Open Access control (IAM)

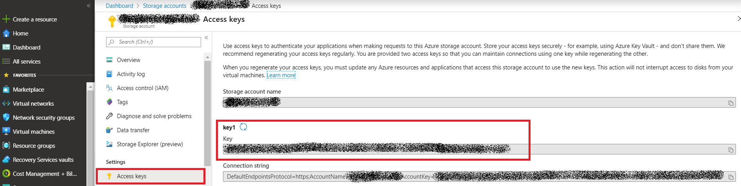pos(142,88)
